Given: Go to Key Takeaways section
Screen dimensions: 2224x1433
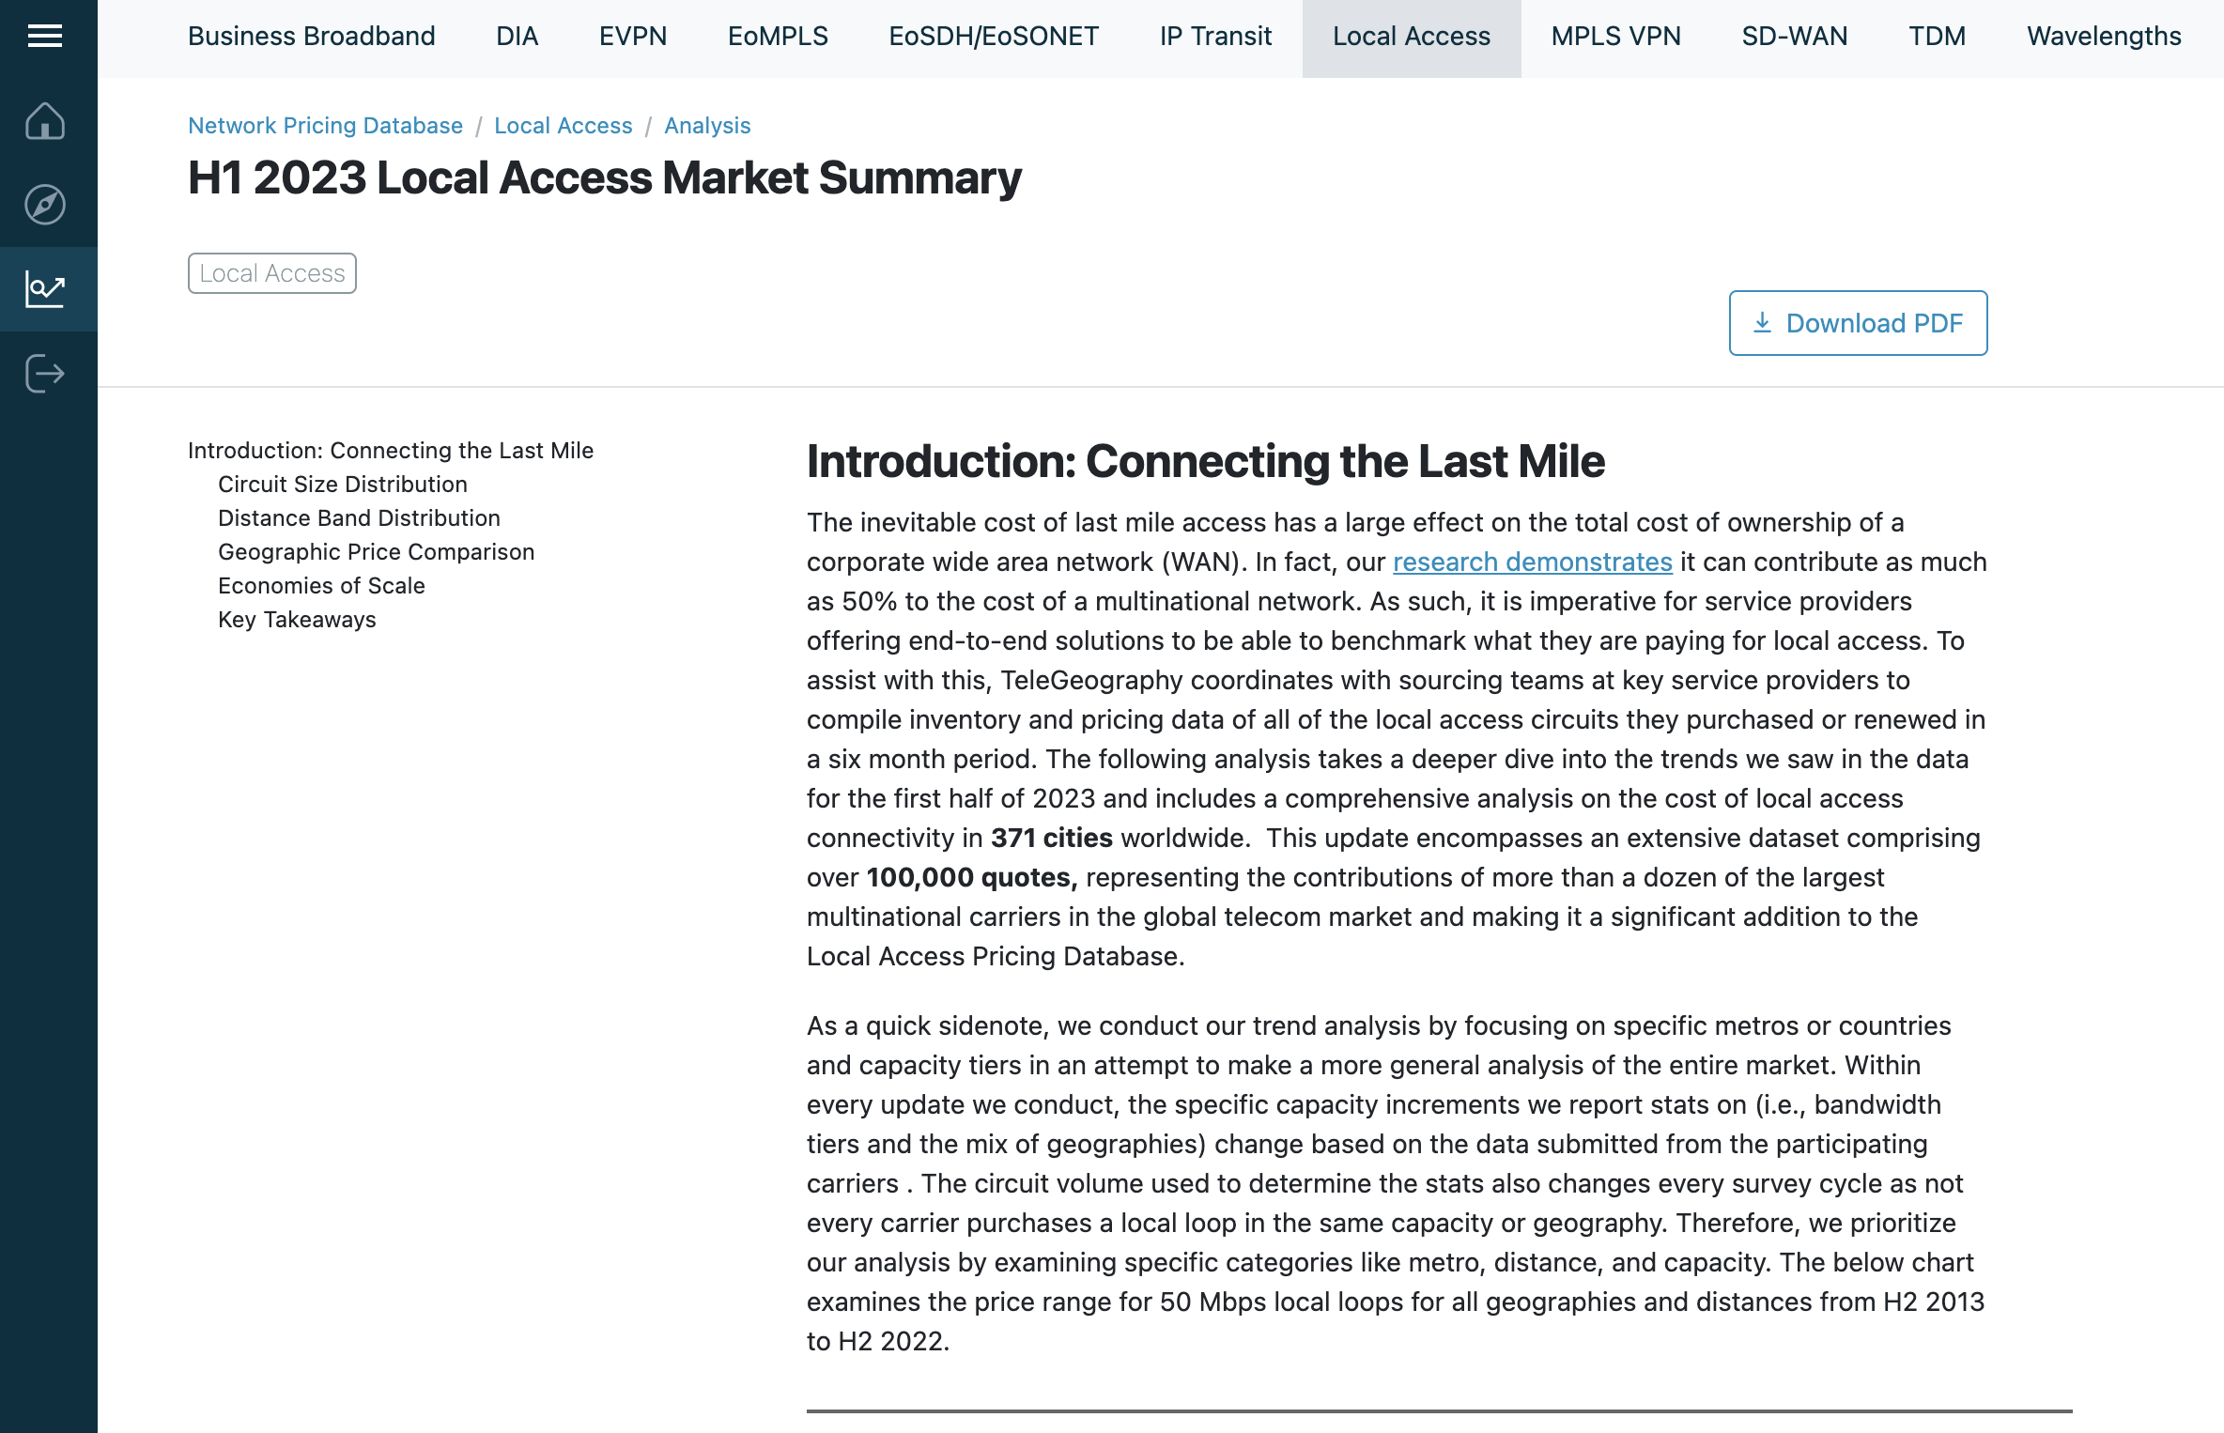Looking at the screenshot, I should pos(297,620).
